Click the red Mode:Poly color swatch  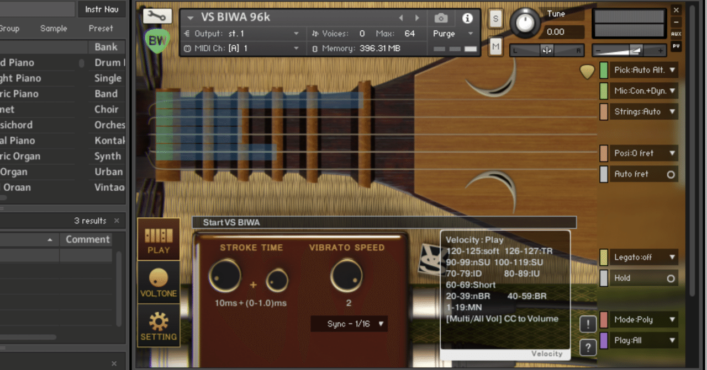point(604,319)
